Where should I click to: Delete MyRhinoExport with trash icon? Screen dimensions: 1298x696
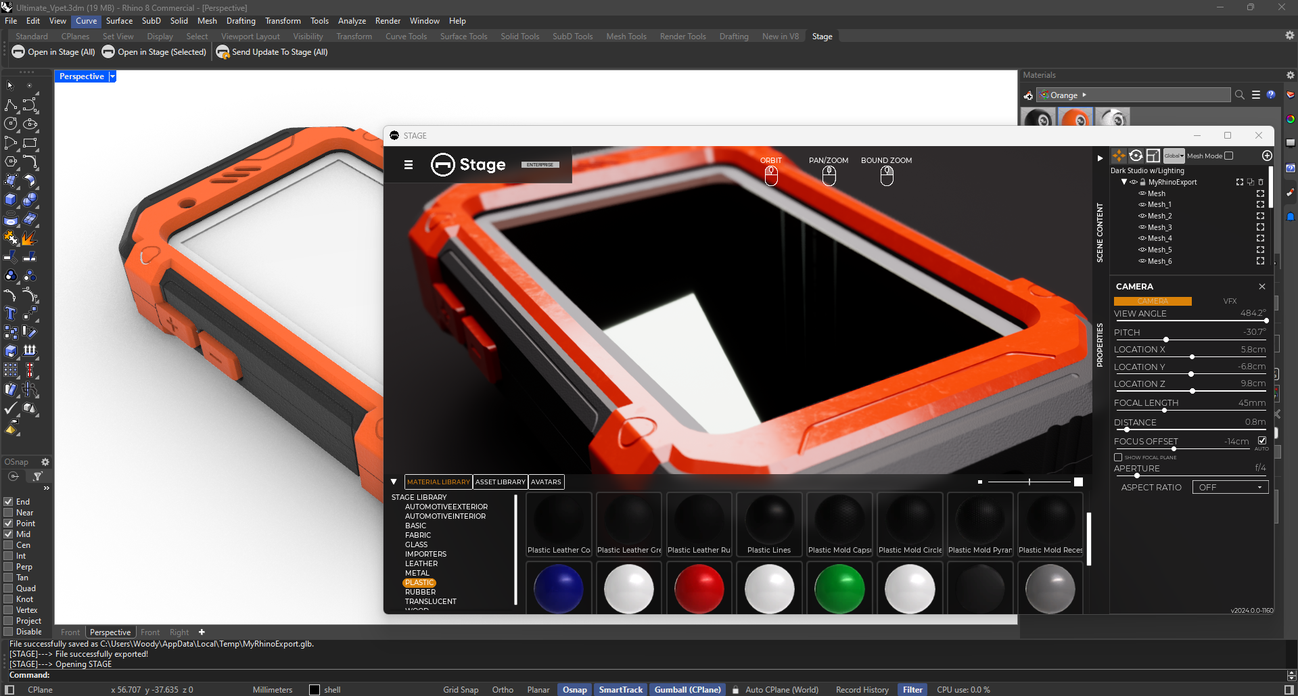coord(1261,182)
